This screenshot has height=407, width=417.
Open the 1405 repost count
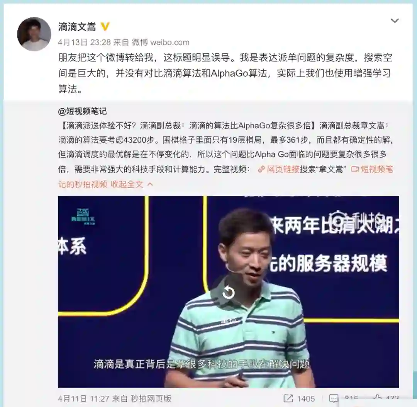pos(306,398)
